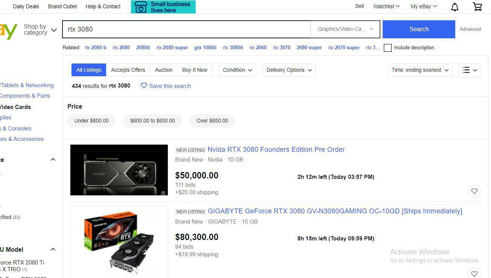Click the search input containing rtx 3080

point(186,29)
